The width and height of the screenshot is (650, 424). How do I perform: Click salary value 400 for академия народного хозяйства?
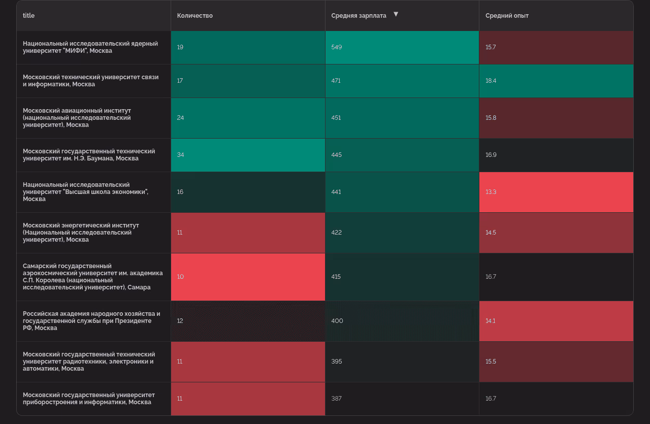pos(402,321)
